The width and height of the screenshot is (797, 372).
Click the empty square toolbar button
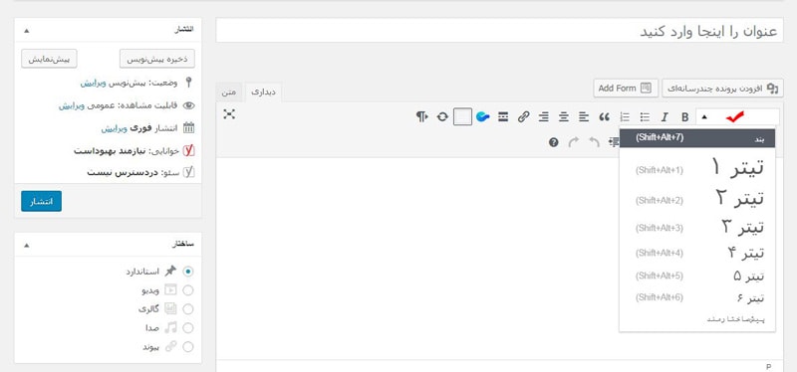pos(462,117)
